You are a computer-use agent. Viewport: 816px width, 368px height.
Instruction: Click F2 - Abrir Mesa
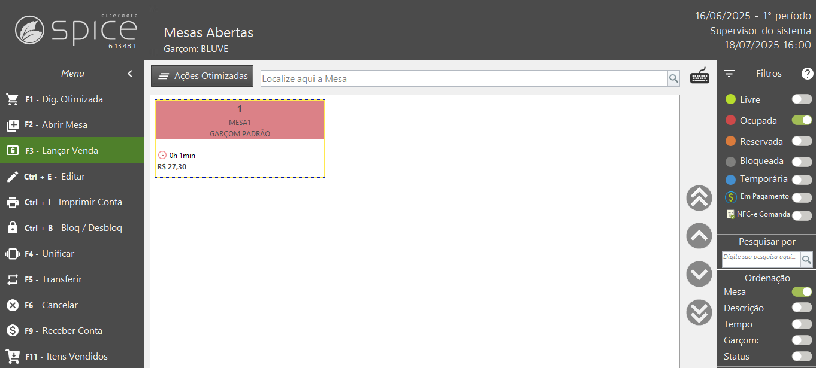72,125
